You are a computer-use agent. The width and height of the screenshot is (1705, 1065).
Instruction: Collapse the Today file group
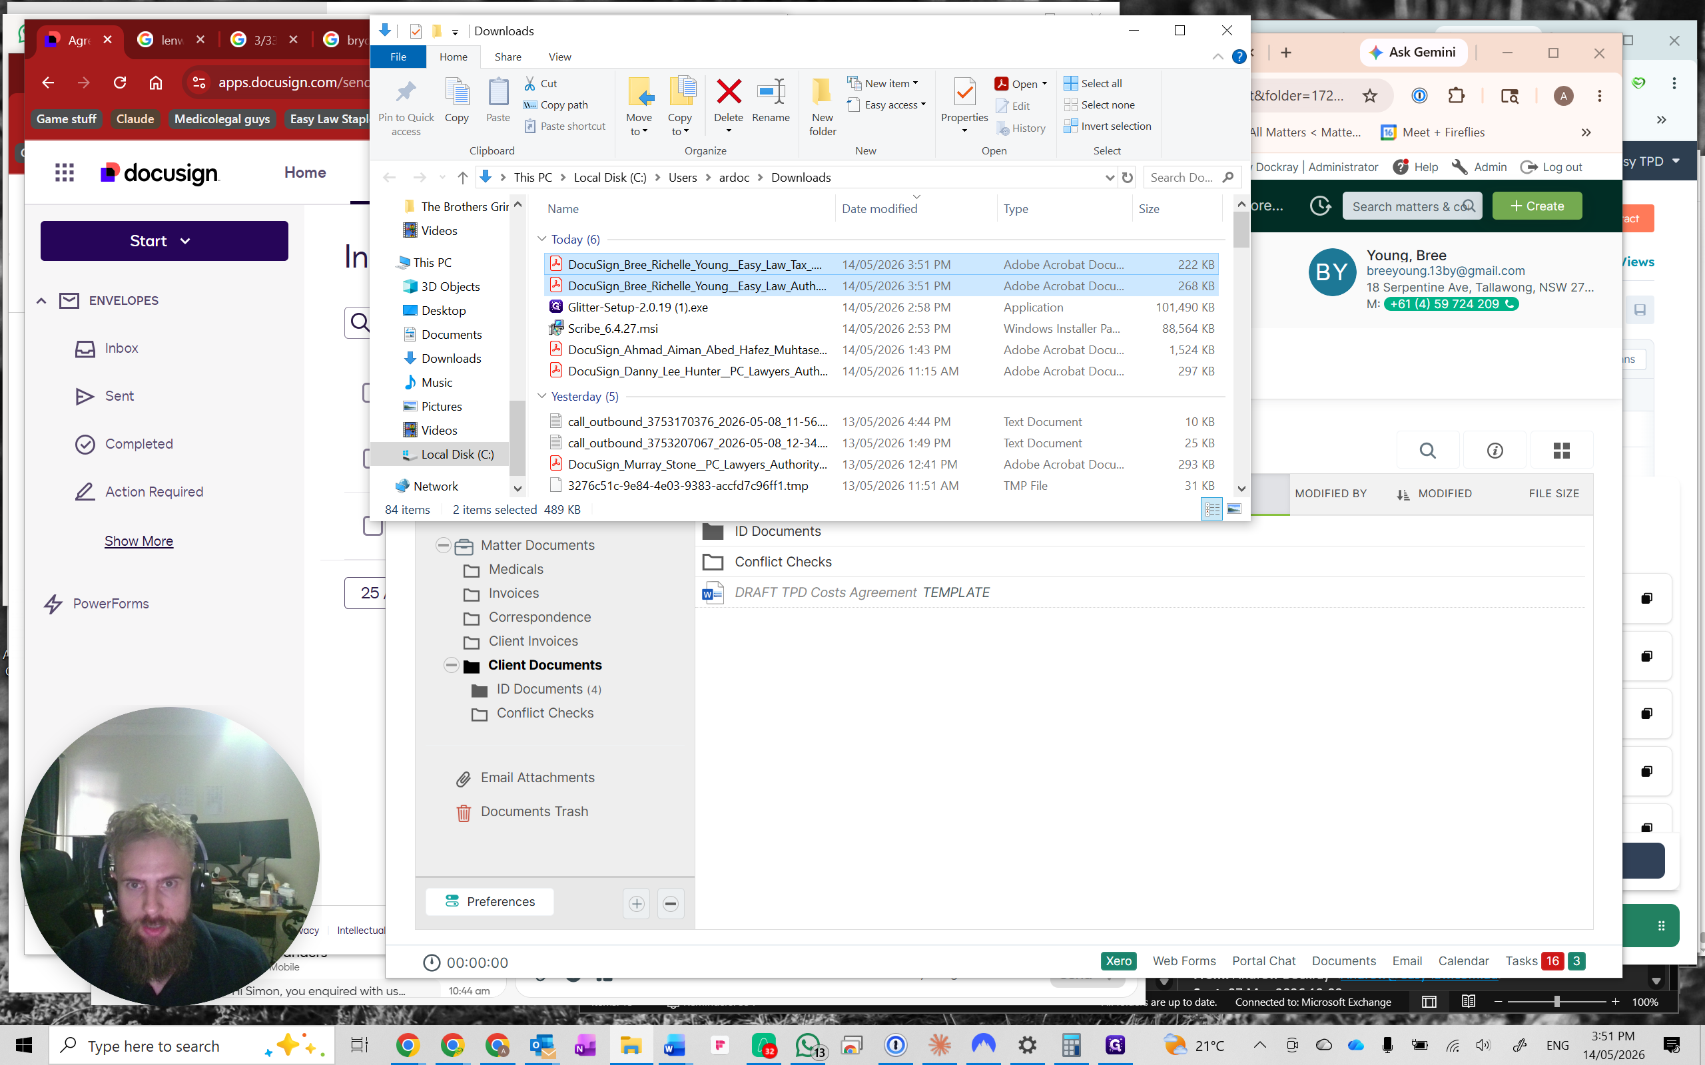(x=541, y=239)
